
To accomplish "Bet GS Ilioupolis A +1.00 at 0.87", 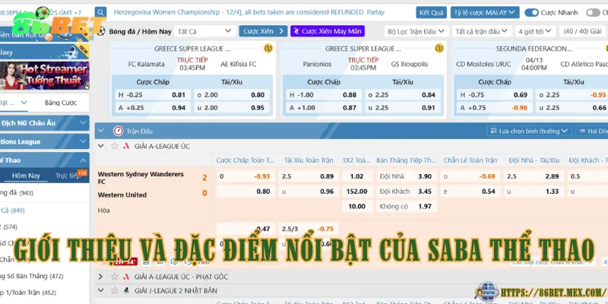I will pyautogui.click(x=324, y=108).
